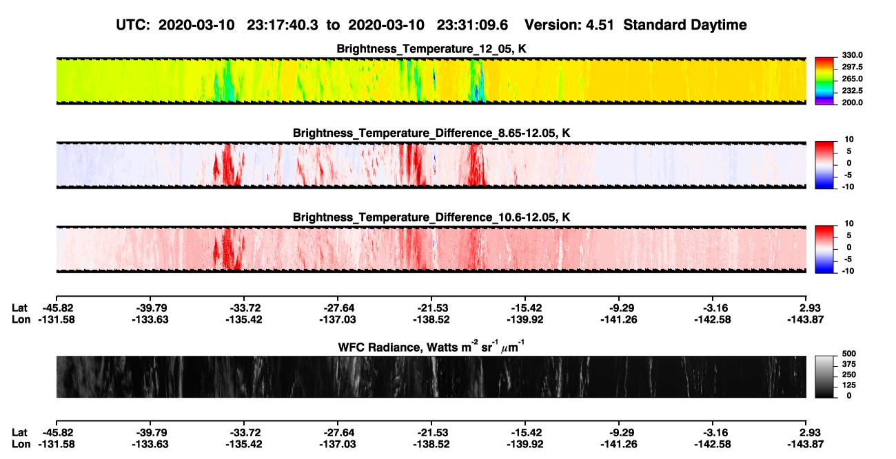The width and height of the screenshot is (896, 459).
Task: Click the end time '23:31:09.6' in header
Action: pyautogui.click(x=474, y=25)
